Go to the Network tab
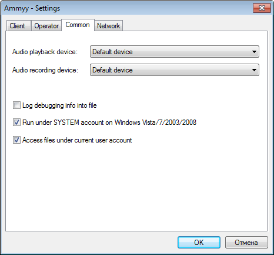The image size is (274, 255). tap(108, 26)
